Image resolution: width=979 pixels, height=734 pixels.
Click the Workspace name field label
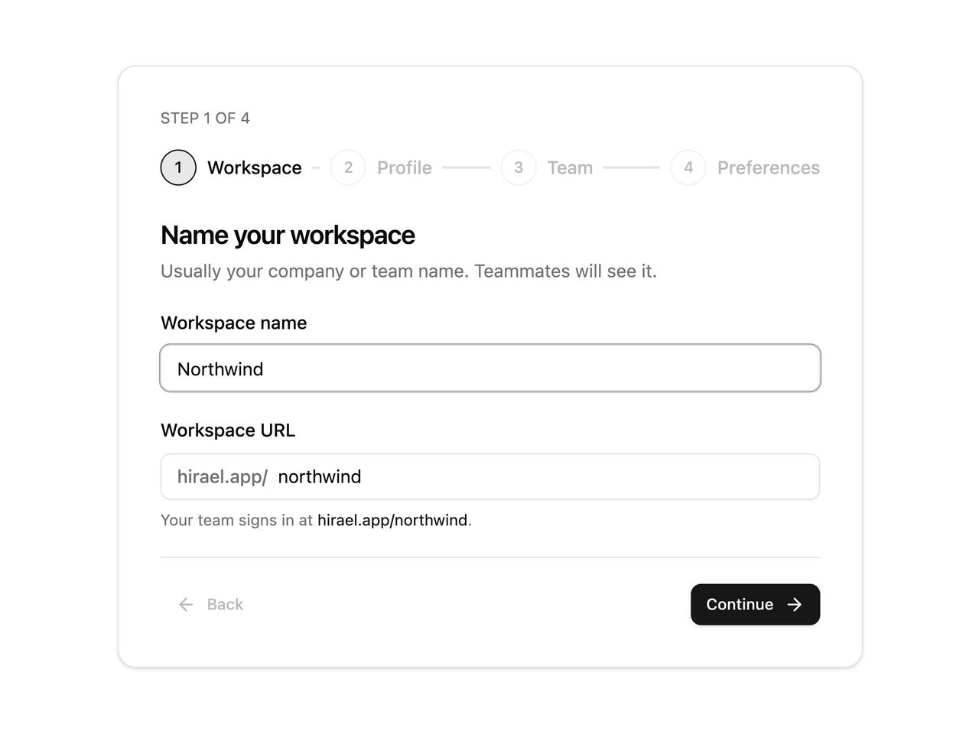tap(234, 323)
